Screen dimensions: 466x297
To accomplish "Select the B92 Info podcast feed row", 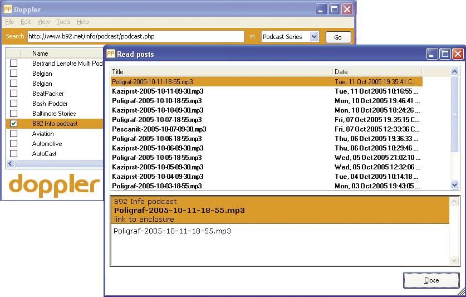I will point(55,124).
